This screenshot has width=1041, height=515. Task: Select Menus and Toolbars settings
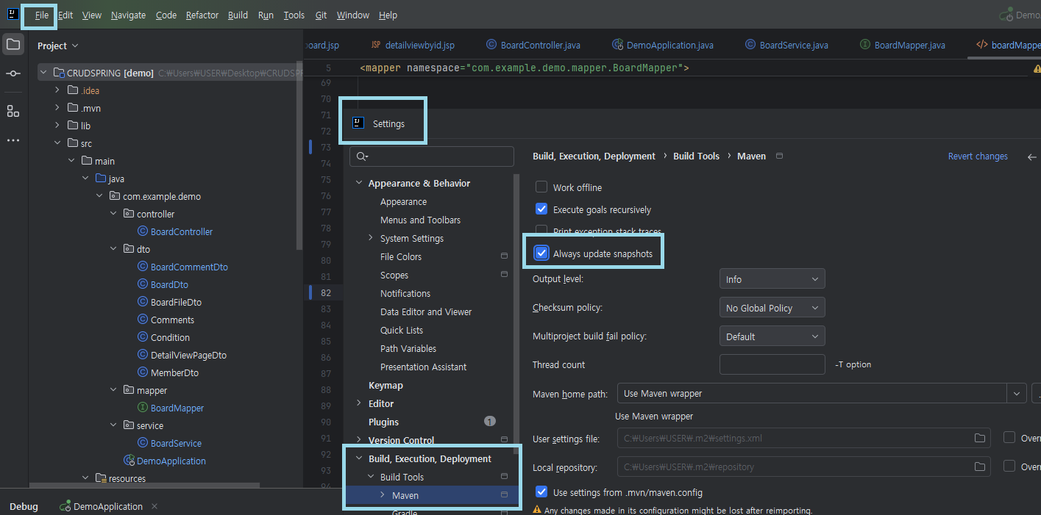pos(420,220)
